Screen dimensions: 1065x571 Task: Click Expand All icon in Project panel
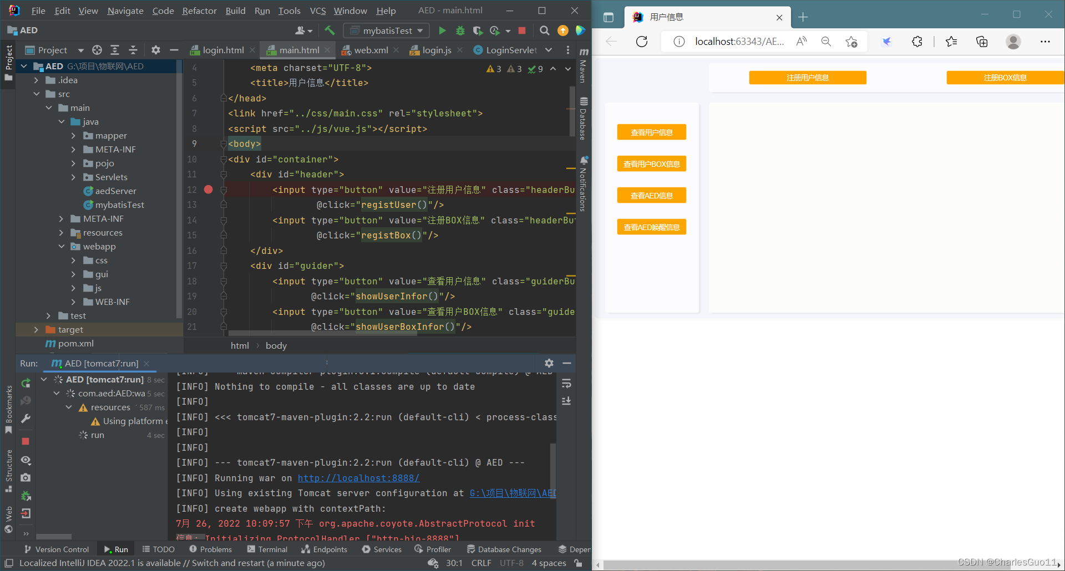click(x=115, y=50)
